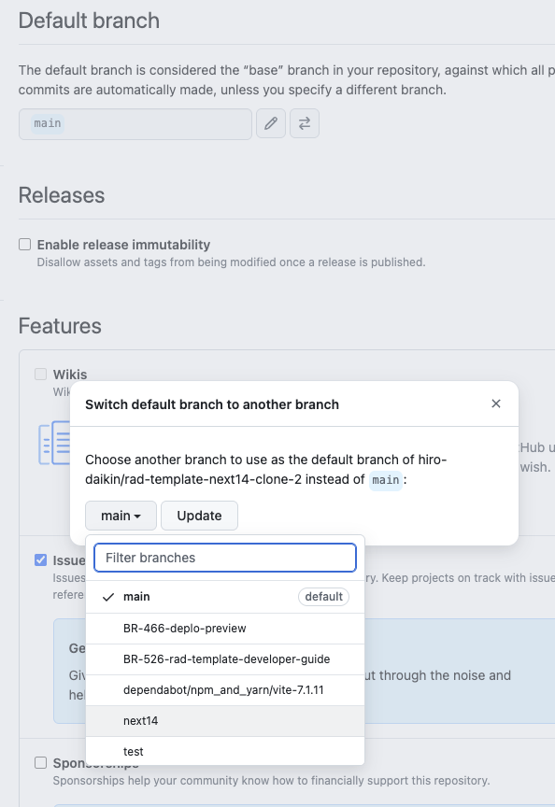Screen dimensions: 555x807
Task: Dismiss the switch default branch dialog
Action: (x=496, y=403)
